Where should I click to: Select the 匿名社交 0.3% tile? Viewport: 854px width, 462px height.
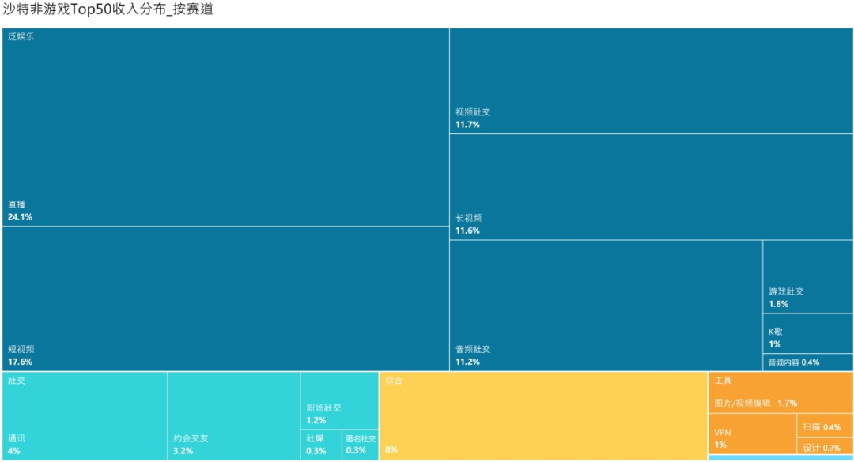coord(360,445)
